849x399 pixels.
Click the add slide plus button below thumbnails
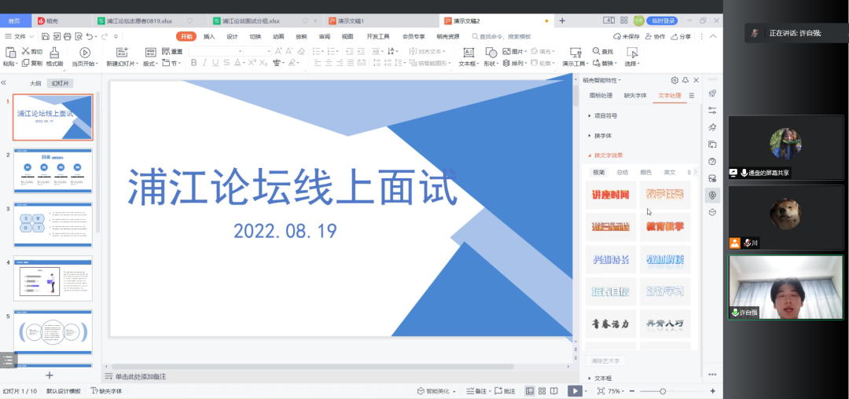click(x=50, y=375)
